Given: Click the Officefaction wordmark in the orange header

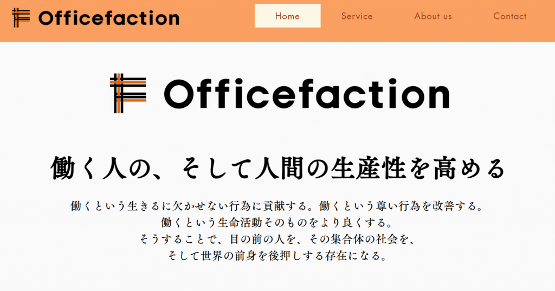Looking at the screenshot, I should point(108,18).
